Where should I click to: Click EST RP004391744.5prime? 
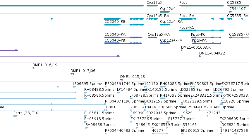click(124, 84)
